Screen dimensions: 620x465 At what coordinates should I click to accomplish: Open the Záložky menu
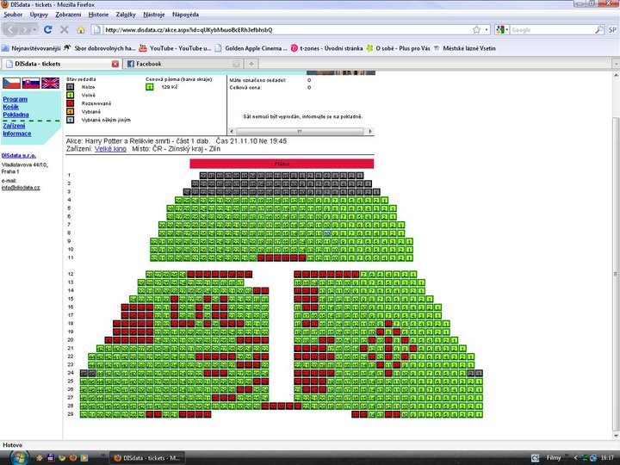[126, 15]
